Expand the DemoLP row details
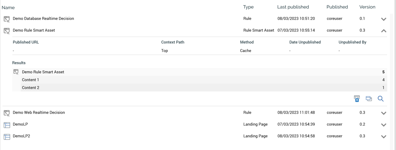396x150 pixels. [383, 125]
